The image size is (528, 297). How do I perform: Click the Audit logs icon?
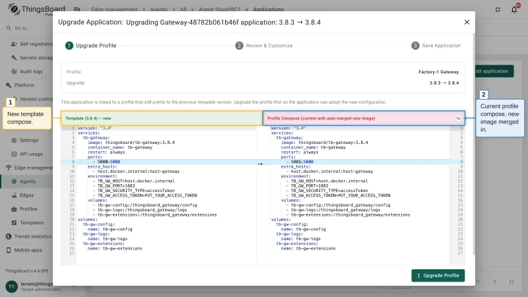point(14,71)
